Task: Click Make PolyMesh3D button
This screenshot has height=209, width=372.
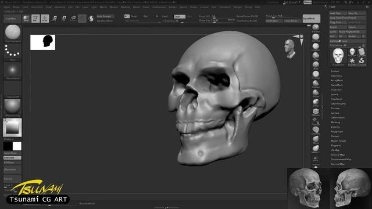Action: click(352, 32)
